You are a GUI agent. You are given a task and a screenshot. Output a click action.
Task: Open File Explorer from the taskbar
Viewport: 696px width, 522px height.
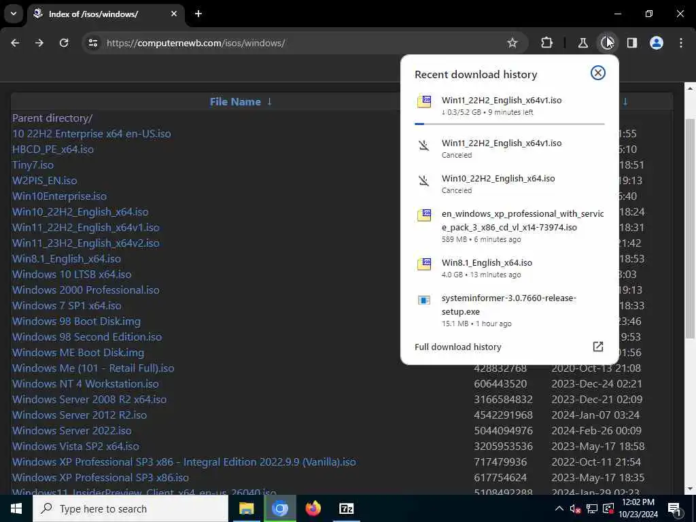coord(246,508)
